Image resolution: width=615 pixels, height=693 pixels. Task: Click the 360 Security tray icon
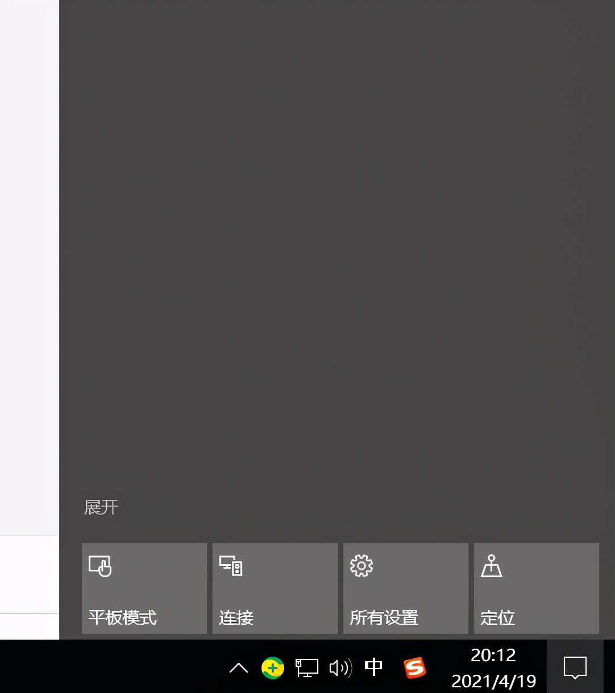click(273, 668)
